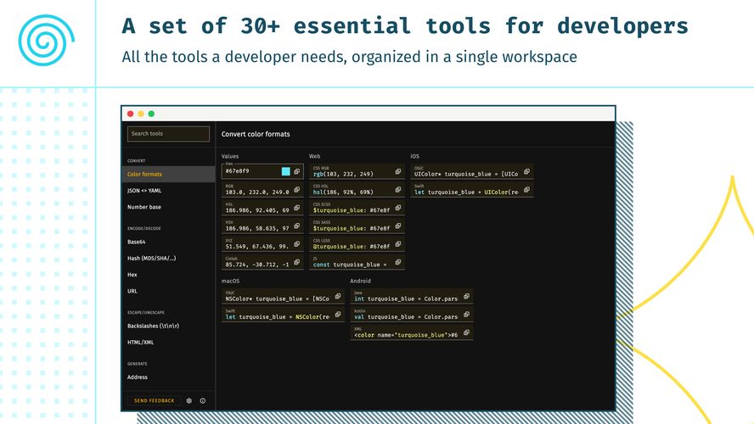This screenshot has width=754, height=424.
Task: Select the Number base tool
Action: coord(143,207)
